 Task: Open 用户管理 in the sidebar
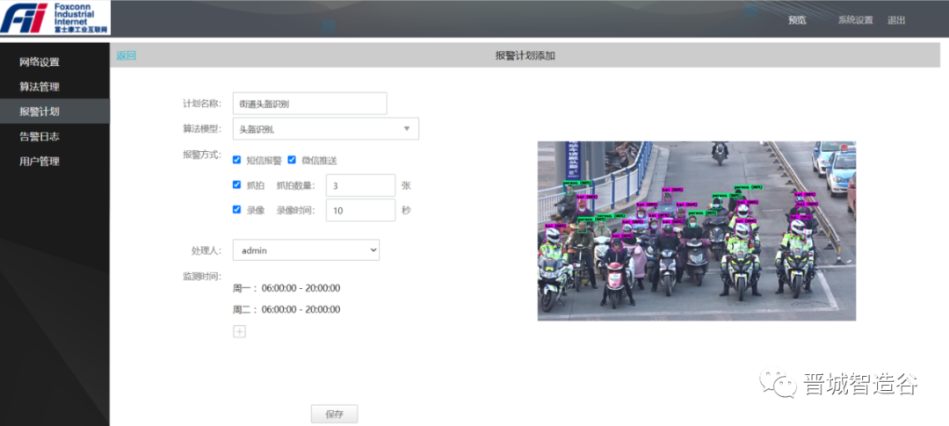point(40,162)
